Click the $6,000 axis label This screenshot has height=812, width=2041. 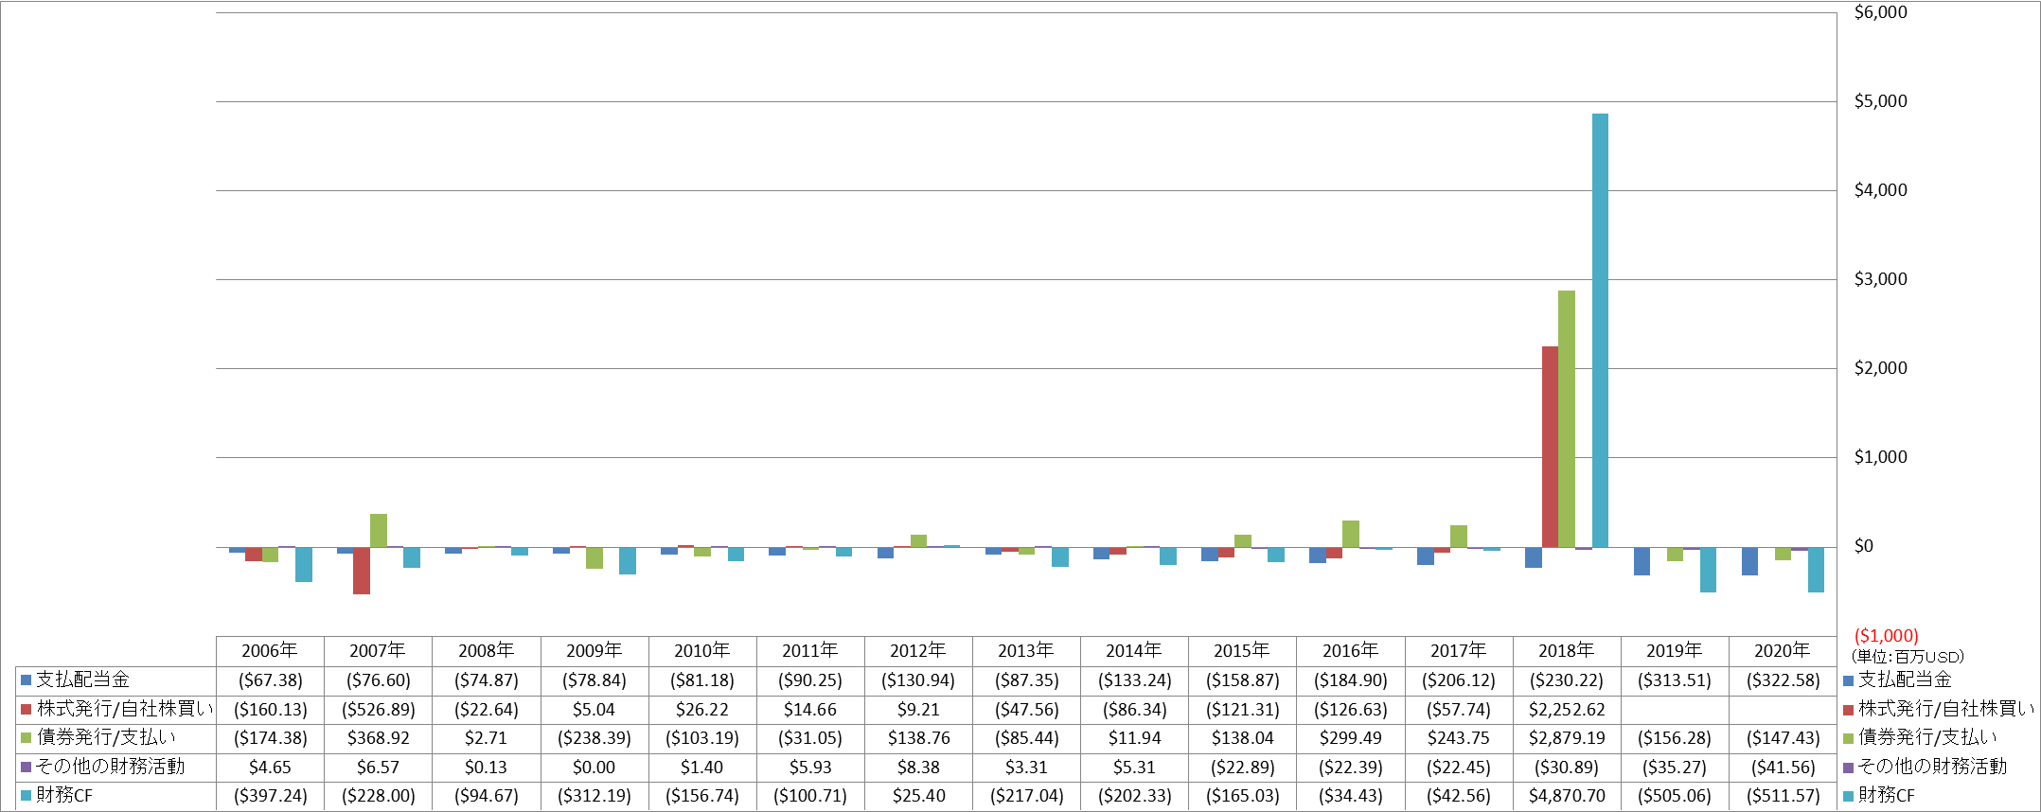point(1880,12)
